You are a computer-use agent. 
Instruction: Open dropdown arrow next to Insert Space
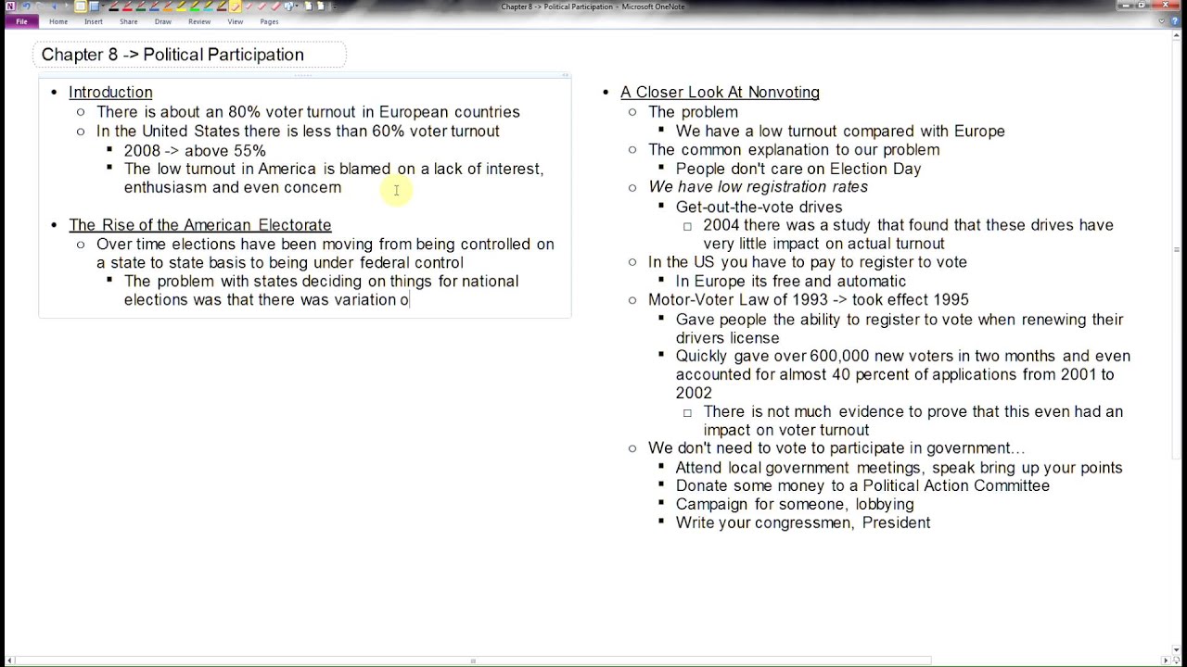pyautogui.click(x=298, y=6)
